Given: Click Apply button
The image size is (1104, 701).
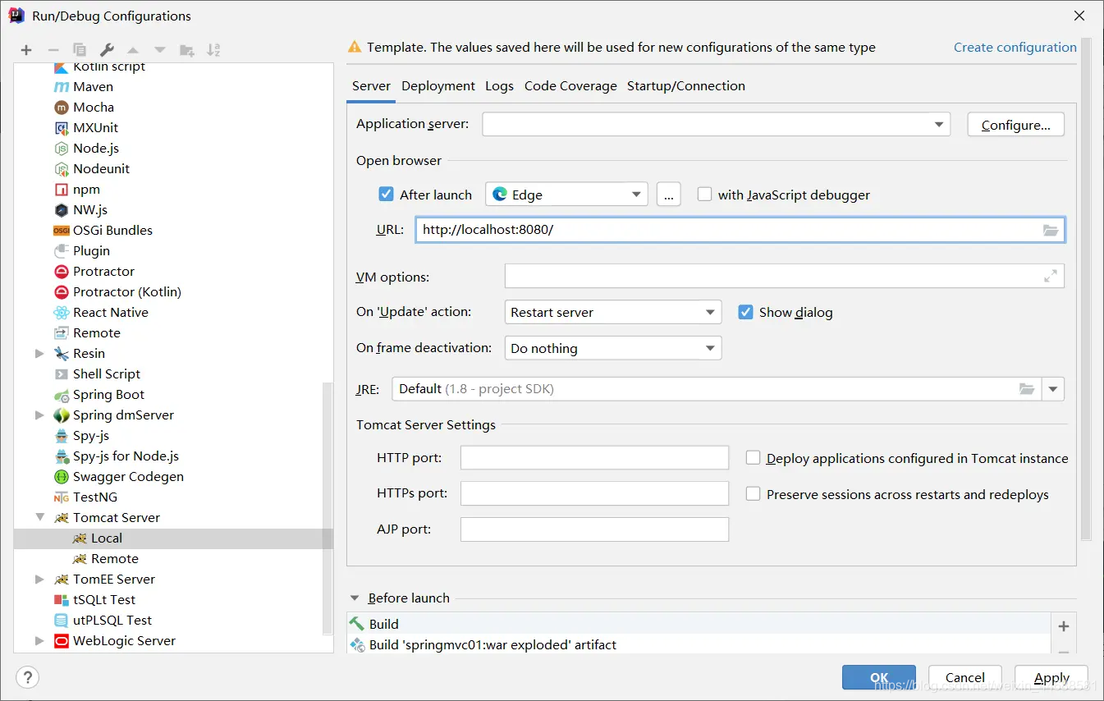Looking at the screenshot, I should pos(1051,677).
